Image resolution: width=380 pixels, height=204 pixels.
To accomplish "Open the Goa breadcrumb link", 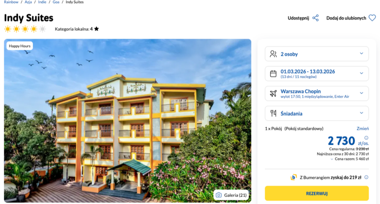I will point(56,2).
